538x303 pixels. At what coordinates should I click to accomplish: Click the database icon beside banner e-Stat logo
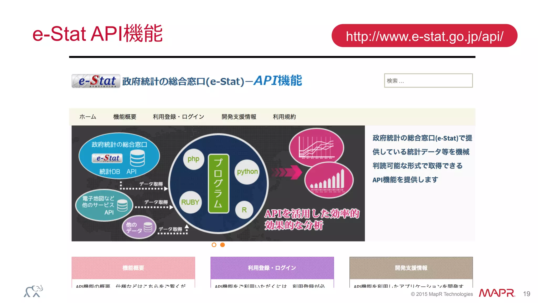click(x=137, y=158)
